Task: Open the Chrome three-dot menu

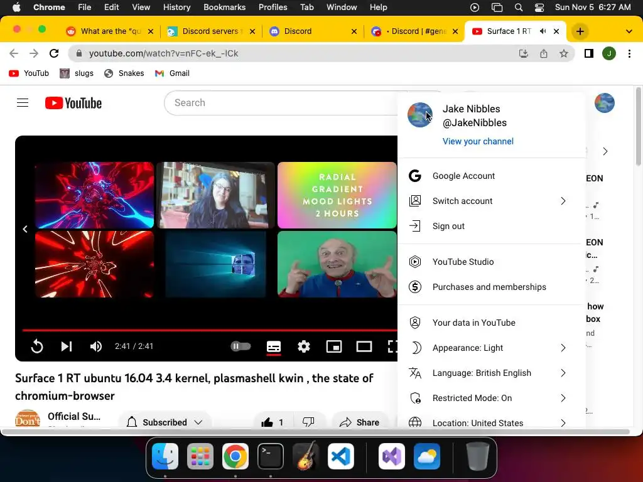Action: 629,53
